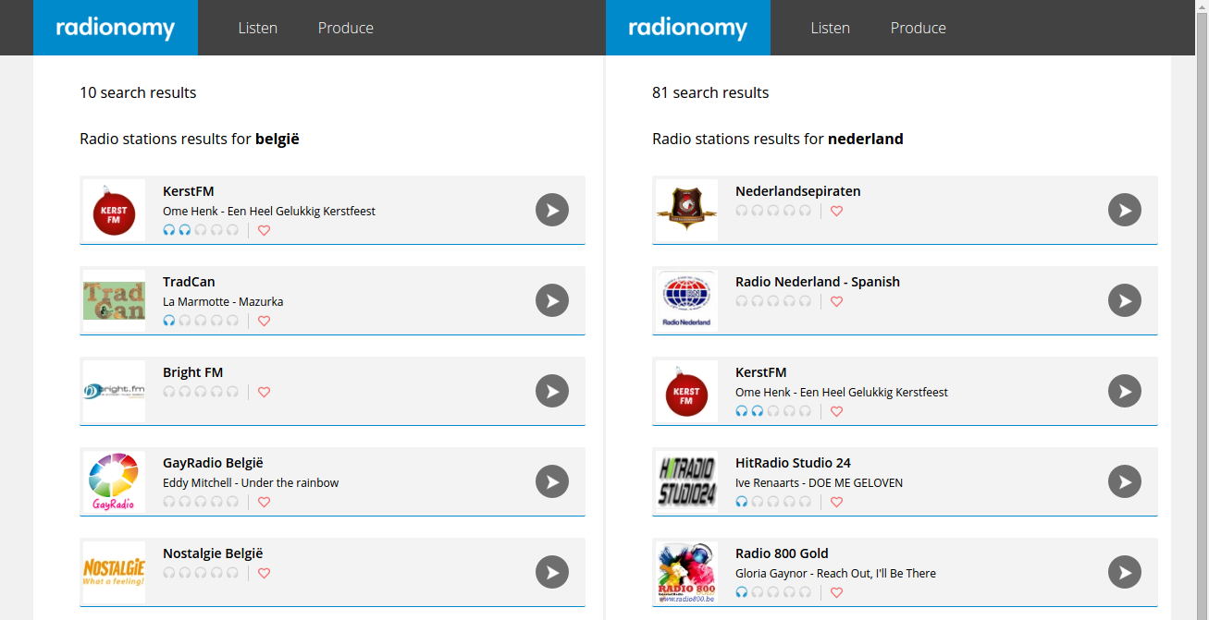Click the vertical scrollbar on right edge
Screen dimensions: 1209x620
(x=1200, y=310)
